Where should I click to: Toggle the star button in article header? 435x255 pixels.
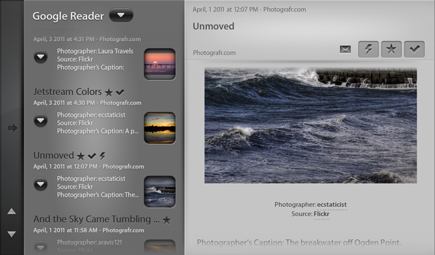pyautogui.click(x=391, y=49)
